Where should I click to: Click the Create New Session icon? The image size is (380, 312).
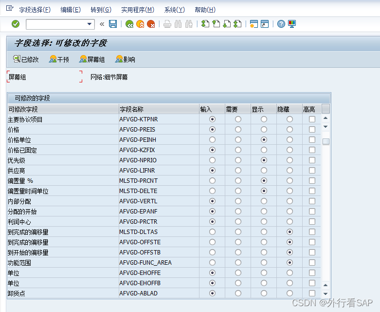click(x=253, y=24)
